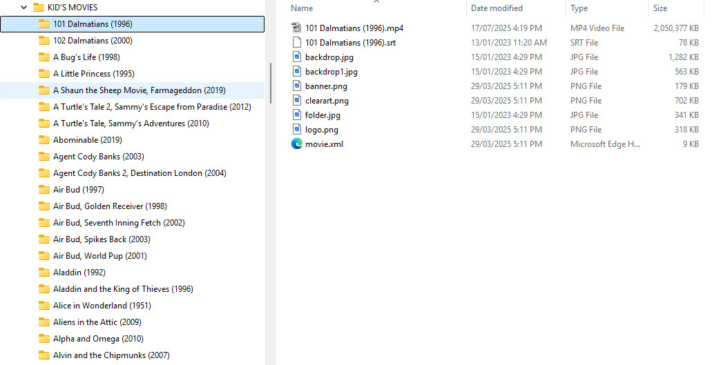Click the backdrop.jpg image file icon
This screenshot has width=721, height=365.
[x=296, y=57]
